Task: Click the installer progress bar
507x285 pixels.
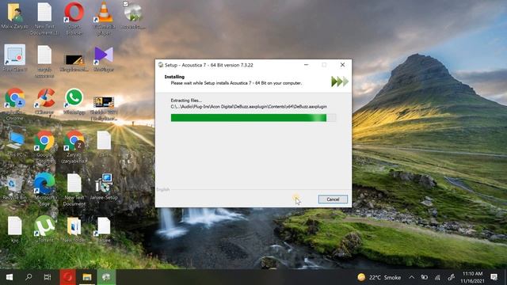Action: click(x=253, y=118)
